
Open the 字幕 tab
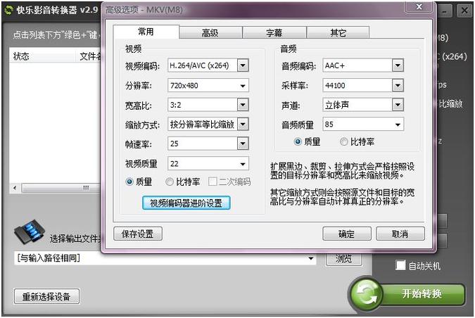coord(274,32)
